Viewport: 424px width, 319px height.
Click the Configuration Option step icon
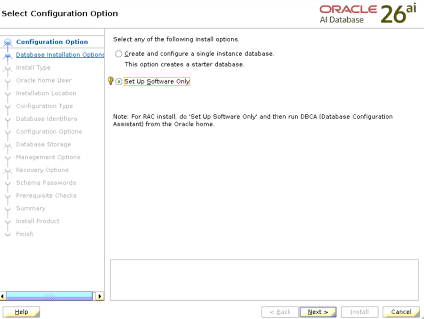coord(7,42)
